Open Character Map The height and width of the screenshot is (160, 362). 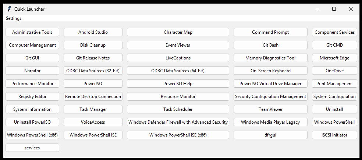click(178, 32)
